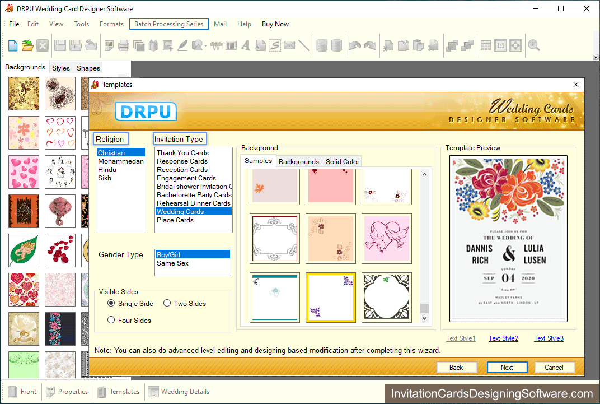Click the Fit to window icon

pyautogui.click(x=515, y=45)
